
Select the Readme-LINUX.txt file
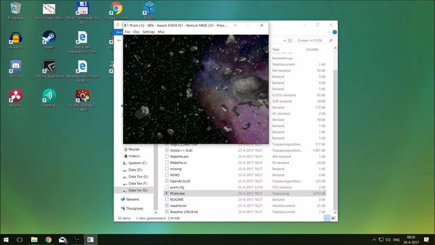tap(184, 212)
